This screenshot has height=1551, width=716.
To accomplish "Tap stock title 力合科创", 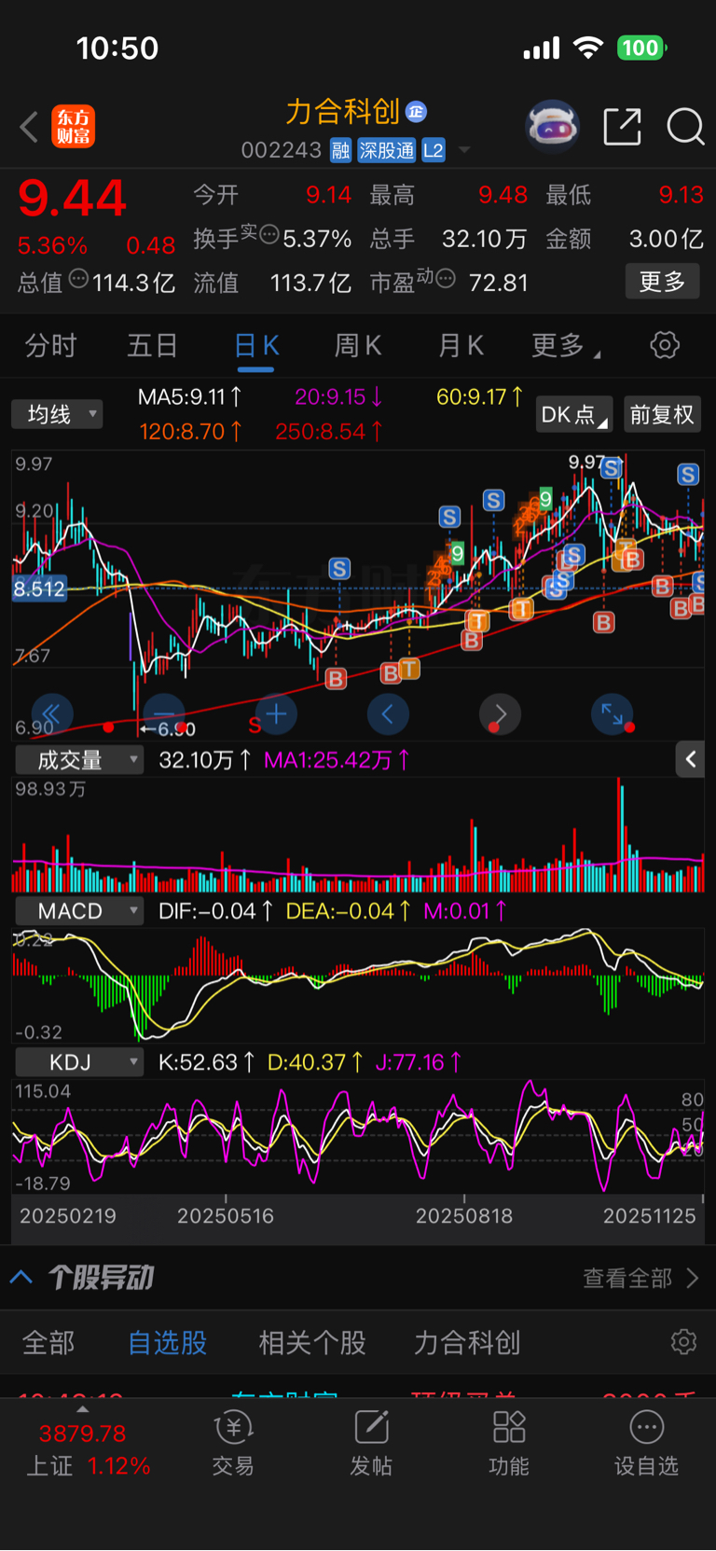I will (x=343, y=112).
